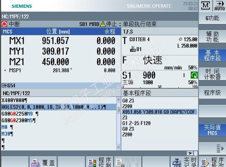Click the MX1 position value 951.057

55,41
